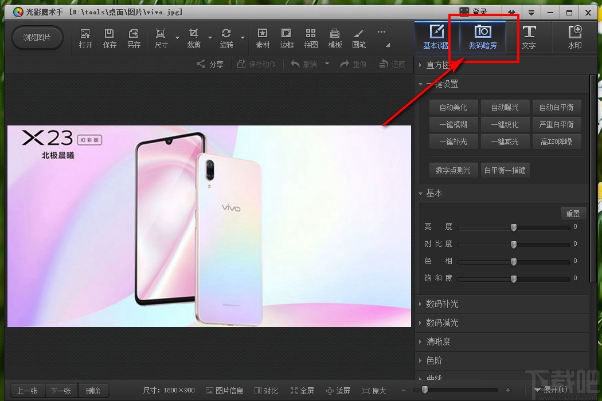Open the 旋转 dropdown arrow
602x401 pixels.
(243, 38)
